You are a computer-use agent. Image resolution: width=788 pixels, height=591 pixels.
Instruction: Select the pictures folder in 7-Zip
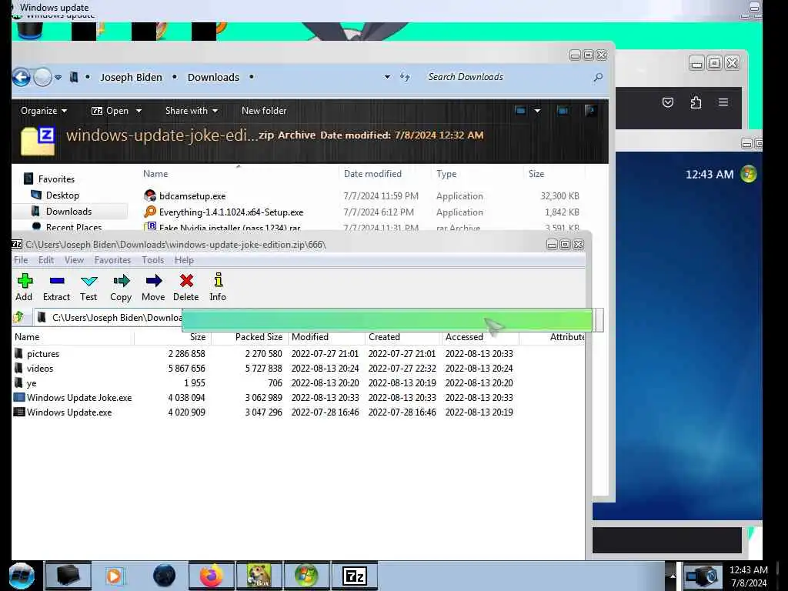click(x=43, y=354)
